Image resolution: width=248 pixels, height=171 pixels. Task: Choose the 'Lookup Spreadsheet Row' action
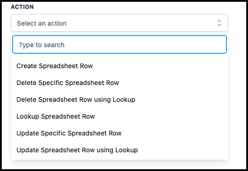119,117
